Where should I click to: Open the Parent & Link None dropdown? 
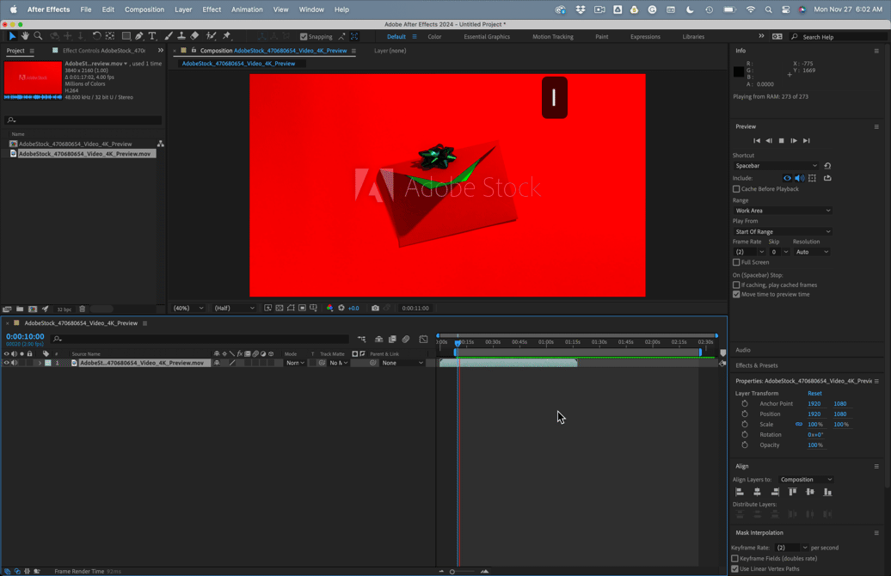(x=402, y=363)
